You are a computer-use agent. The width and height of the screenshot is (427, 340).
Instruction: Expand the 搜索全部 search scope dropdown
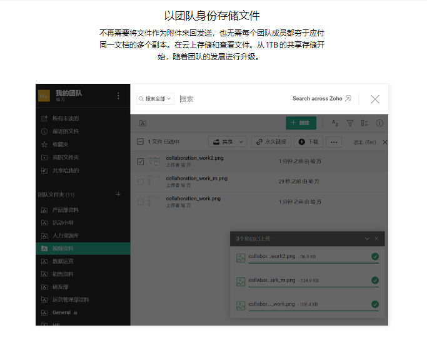[x=155, y=99]
